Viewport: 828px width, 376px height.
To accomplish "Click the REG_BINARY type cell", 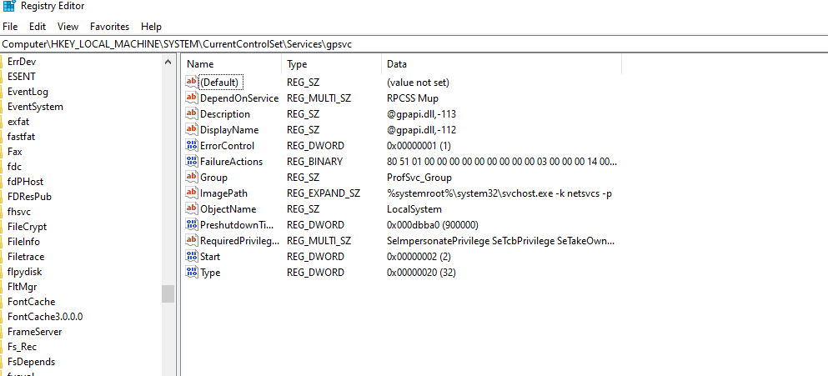I will (x=314, y=162).
